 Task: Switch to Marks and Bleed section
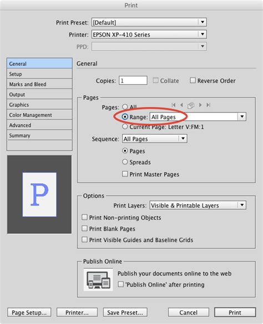point(39,84)
